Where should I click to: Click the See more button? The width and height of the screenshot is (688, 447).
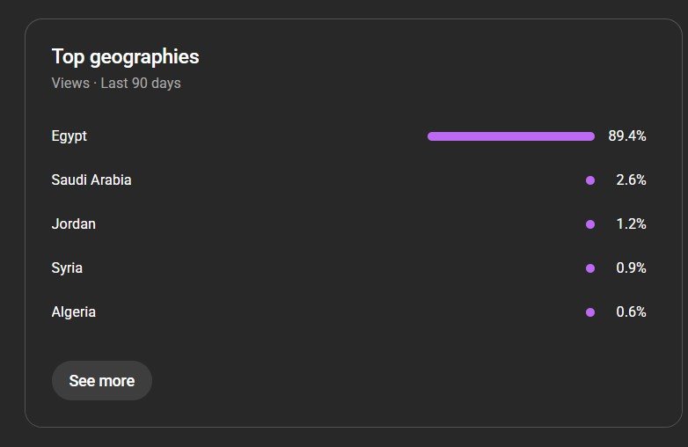coord(101,381)
